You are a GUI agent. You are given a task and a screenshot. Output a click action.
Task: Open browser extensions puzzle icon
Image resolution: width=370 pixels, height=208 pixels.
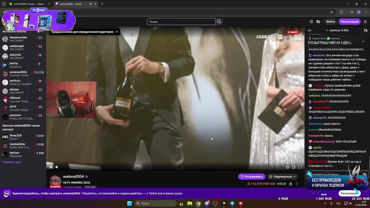click(x=342, y=12)
